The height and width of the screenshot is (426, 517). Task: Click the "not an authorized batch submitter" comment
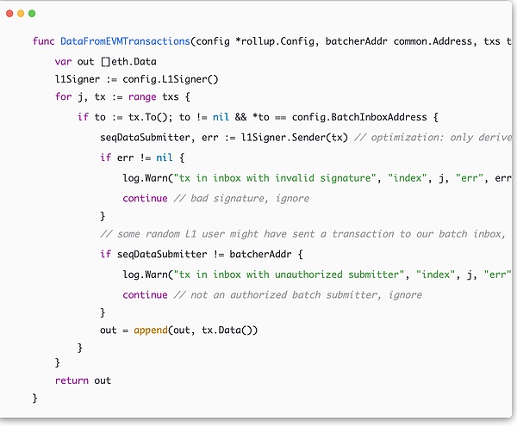[x=298, y=294]
